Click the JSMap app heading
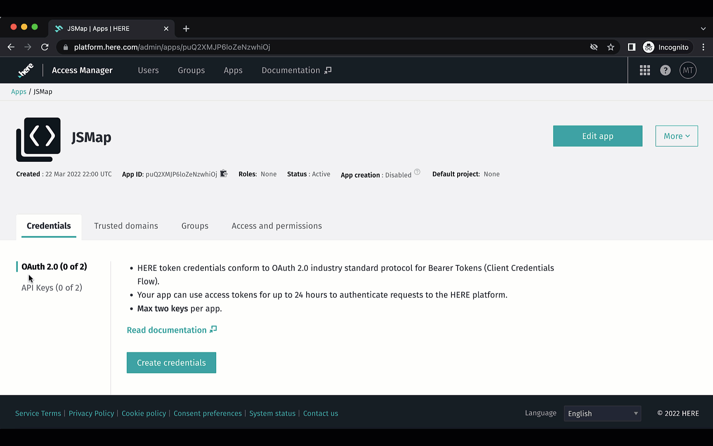Viewport: 713px width, 446px height. point(91,138)
